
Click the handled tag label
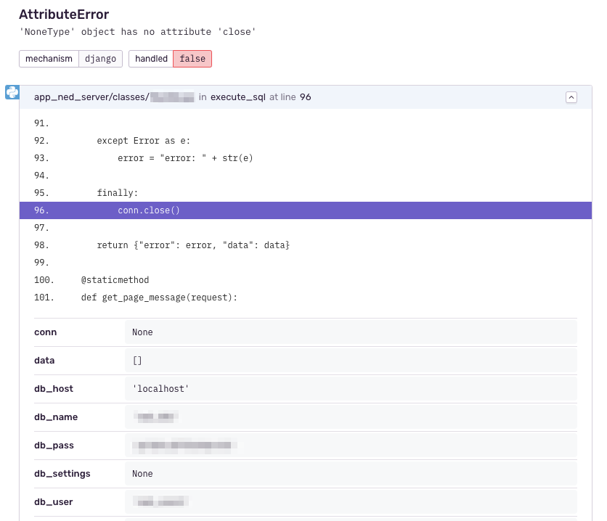point(150,59)
